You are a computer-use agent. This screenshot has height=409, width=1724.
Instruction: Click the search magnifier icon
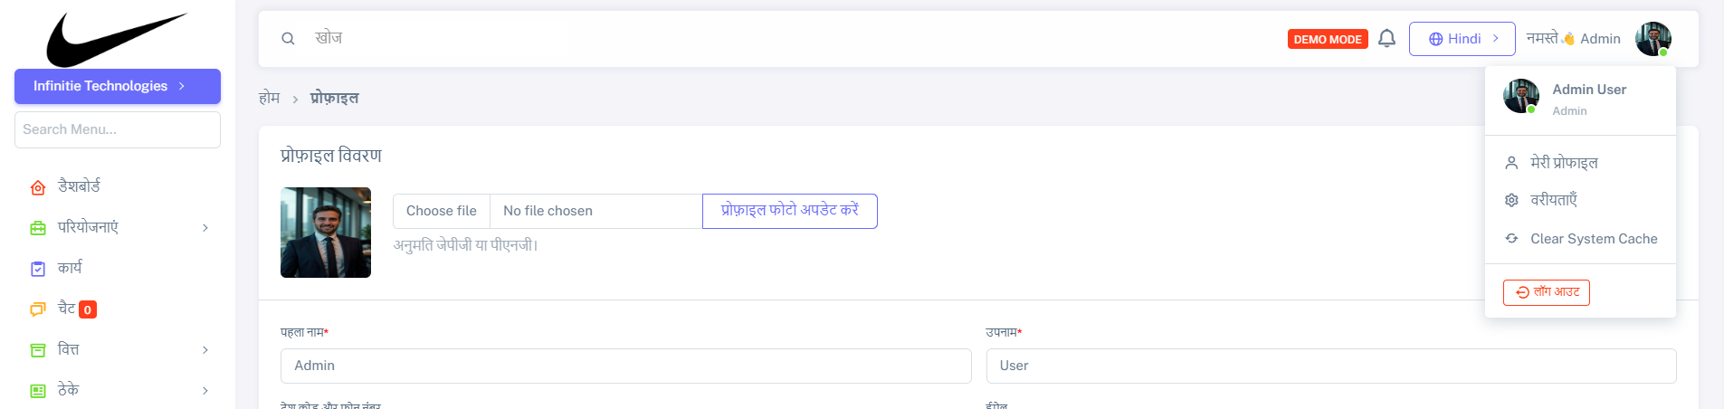click(288, 39)
